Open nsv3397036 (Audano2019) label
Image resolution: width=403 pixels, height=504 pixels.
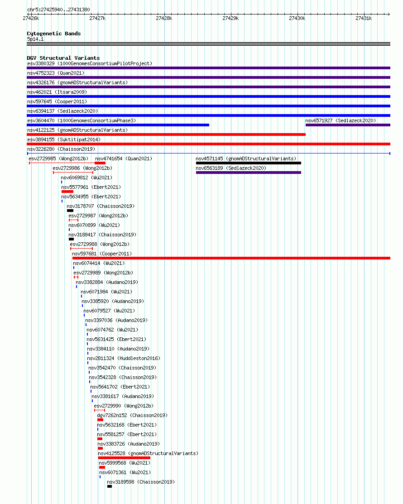pyautogui.click(x=116, y=320)
